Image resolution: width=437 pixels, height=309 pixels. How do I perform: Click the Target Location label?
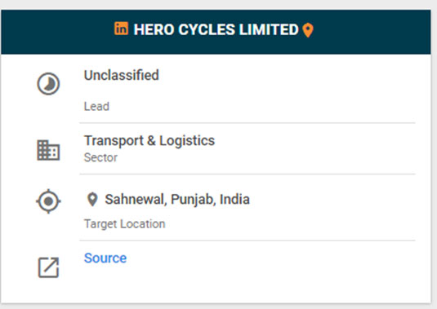[125, 224]
